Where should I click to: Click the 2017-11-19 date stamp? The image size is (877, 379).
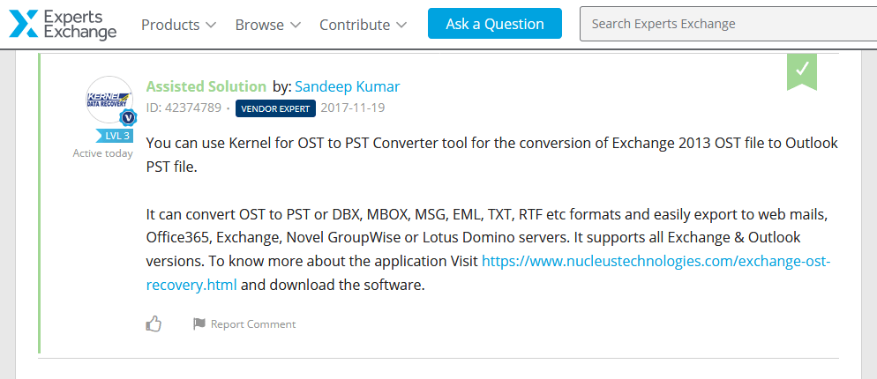point(353,108)
